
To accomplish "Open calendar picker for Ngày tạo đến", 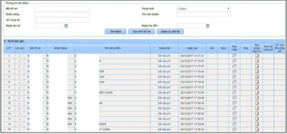I will 208,26.
